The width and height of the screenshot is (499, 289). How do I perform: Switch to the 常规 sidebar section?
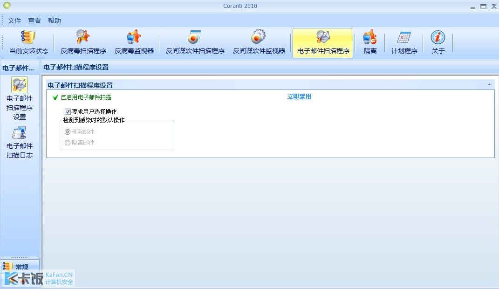(x=20, y=267)
